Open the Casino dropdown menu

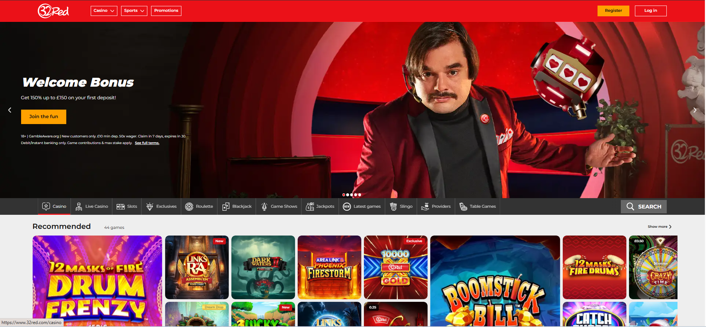[x=104, y=11]
